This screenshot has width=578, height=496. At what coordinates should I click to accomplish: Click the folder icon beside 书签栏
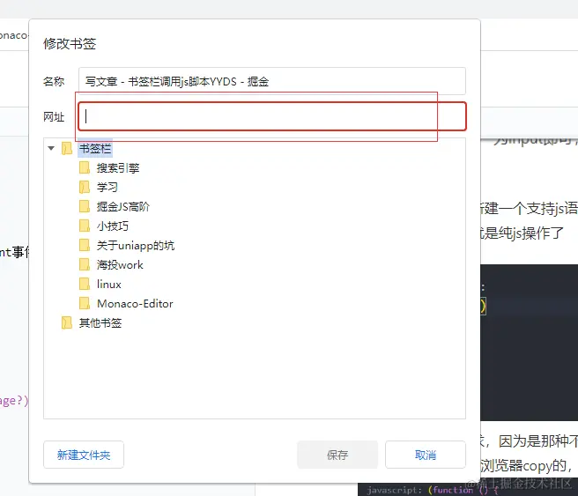coord(67,149)
